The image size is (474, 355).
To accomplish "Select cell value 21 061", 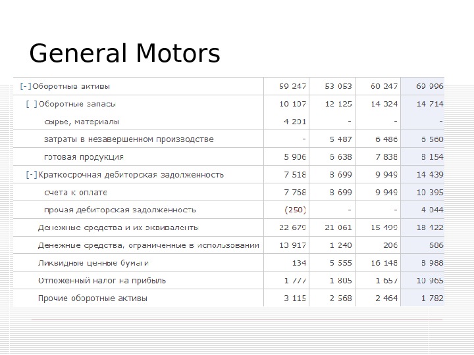I will 338,227.
